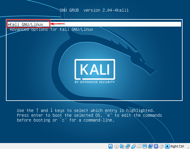This screenshot has height=149, width=190.
Task: Click the recording status icon
Action: click(150, 146)
